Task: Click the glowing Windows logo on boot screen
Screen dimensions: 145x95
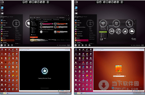Action: click(45, 71)
